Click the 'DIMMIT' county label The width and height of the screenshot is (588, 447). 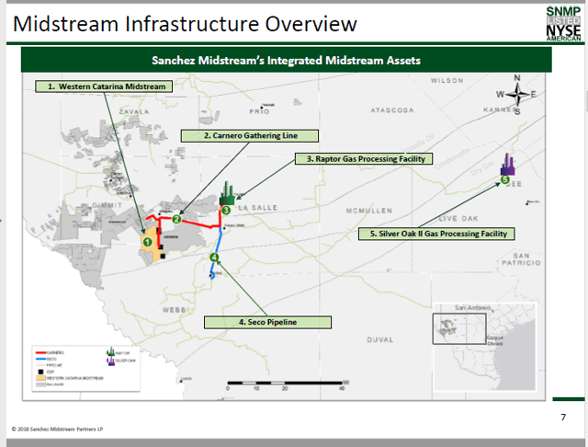coord(107,205)
